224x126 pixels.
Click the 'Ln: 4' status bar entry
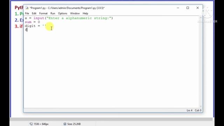tap(189, 110)
